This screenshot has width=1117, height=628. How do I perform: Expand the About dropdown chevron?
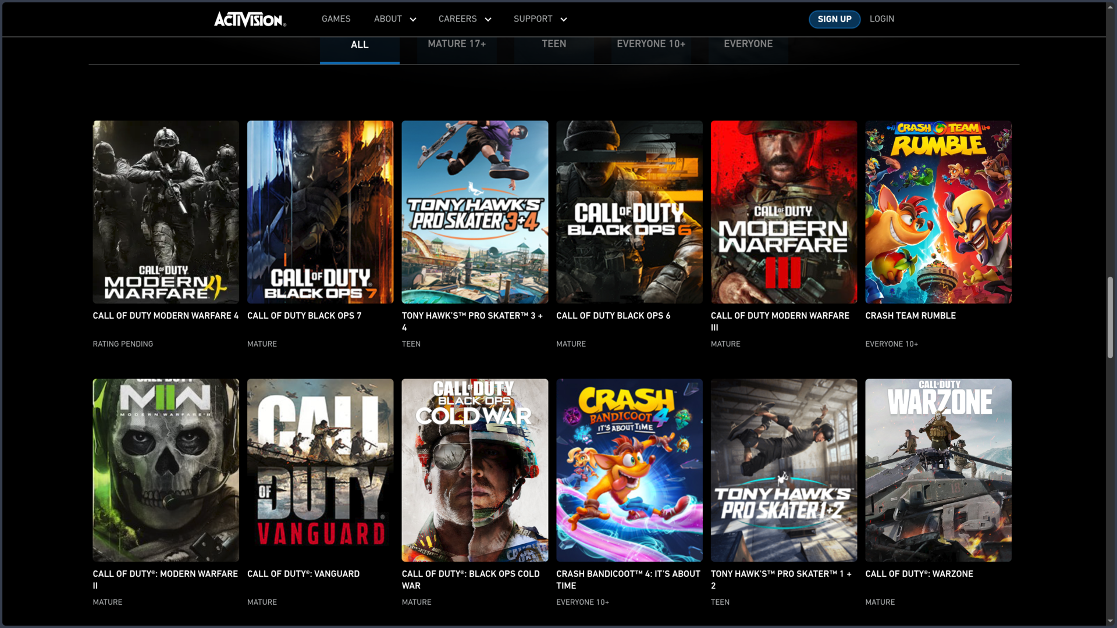413,20
